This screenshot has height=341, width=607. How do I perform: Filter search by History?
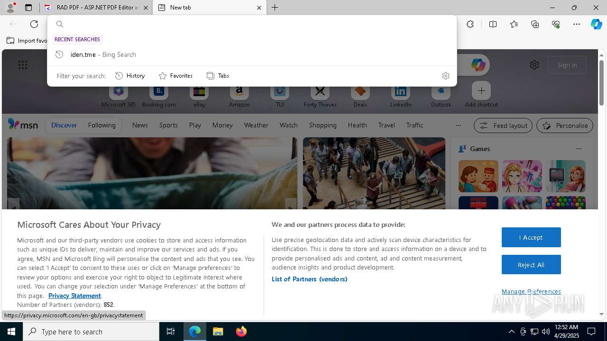(130, 76)
